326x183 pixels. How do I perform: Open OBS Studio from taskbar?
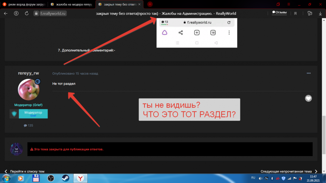pyautogui.click(x=51, y=178)
